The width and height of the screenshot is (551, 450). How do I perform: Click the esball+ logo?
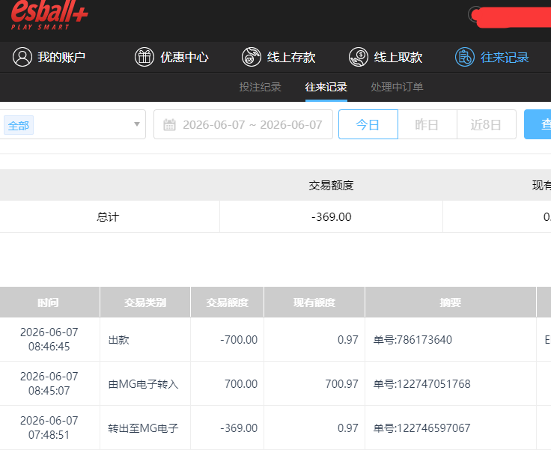pos(49,16)
